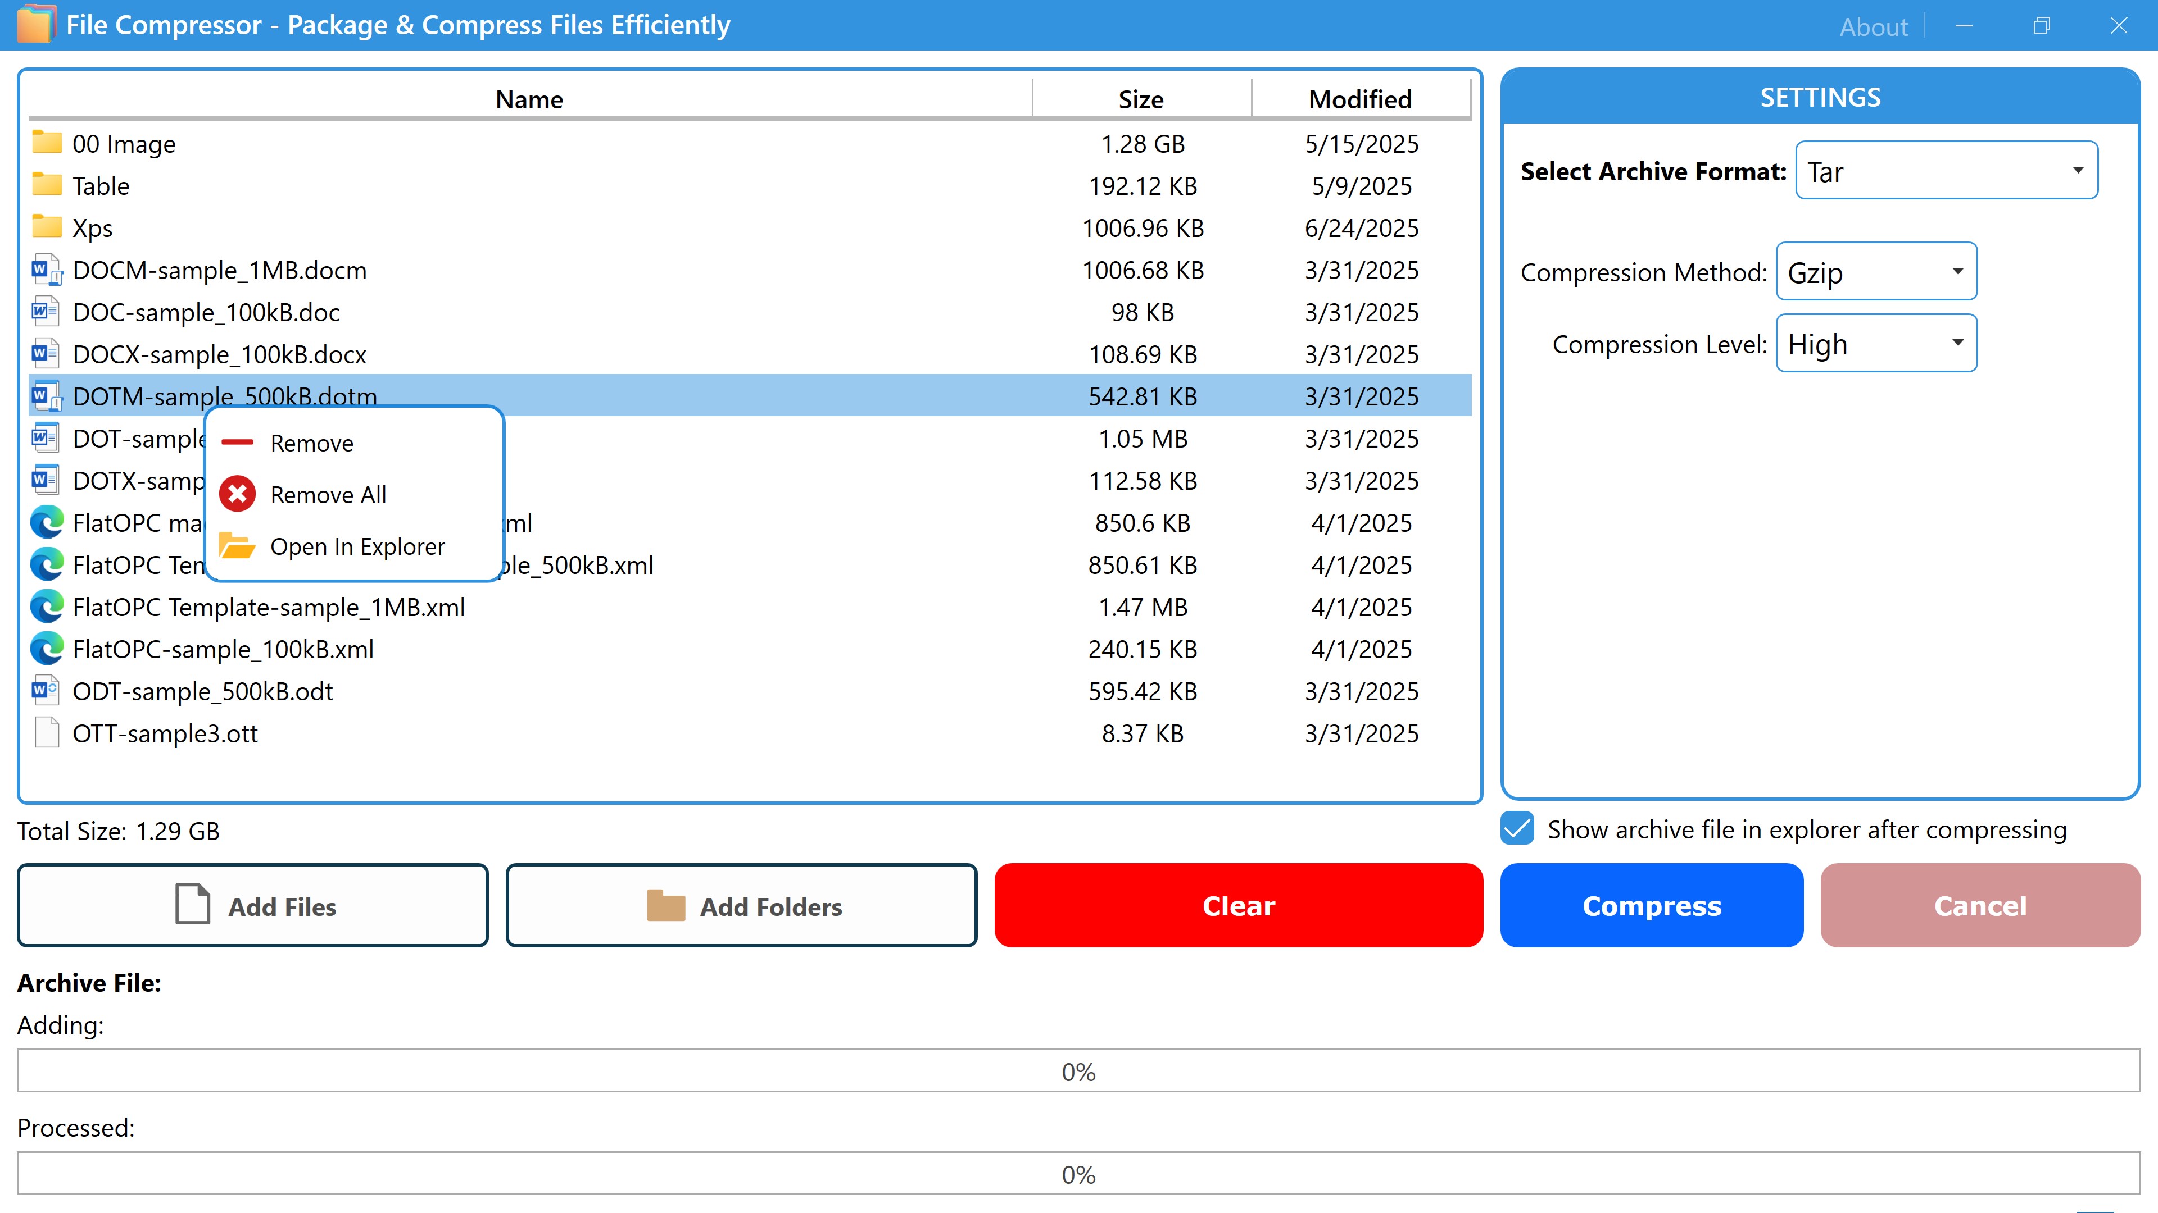Click the Add Folders button
Viewport: 2158px width, 1213px height.
pyautogui.click(x=741, y=906)
